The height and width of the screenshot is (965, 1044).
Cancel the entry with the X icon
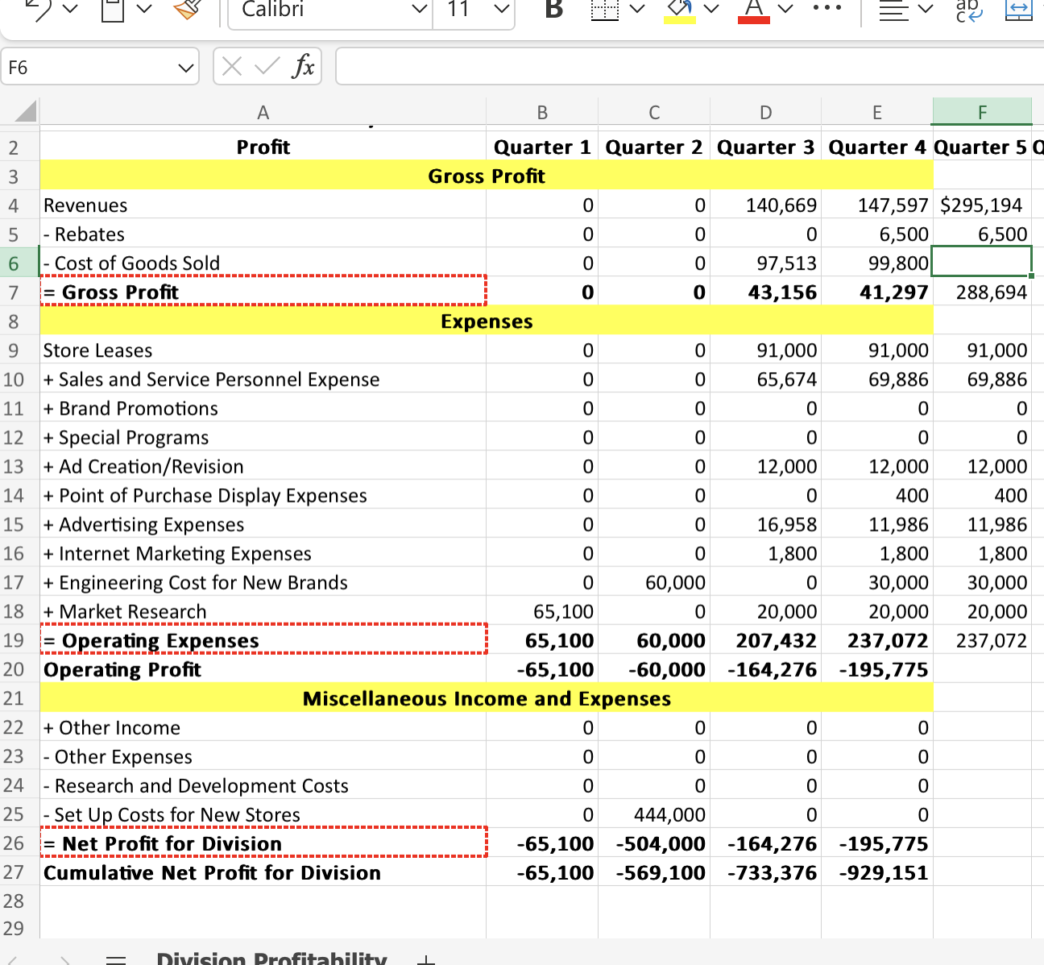[x=232, y=67]
